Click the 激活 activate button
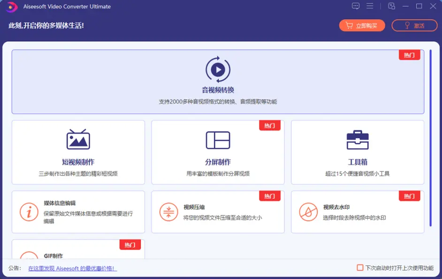The height and width of the screenshot is (279, 442). [414, 26]
